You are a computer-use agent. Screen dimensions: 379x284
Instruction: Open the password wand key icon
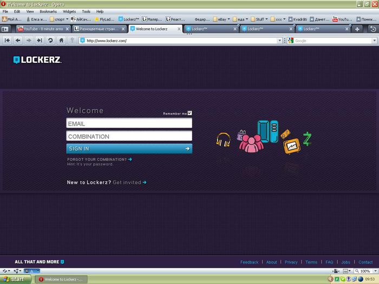(72, 41)
